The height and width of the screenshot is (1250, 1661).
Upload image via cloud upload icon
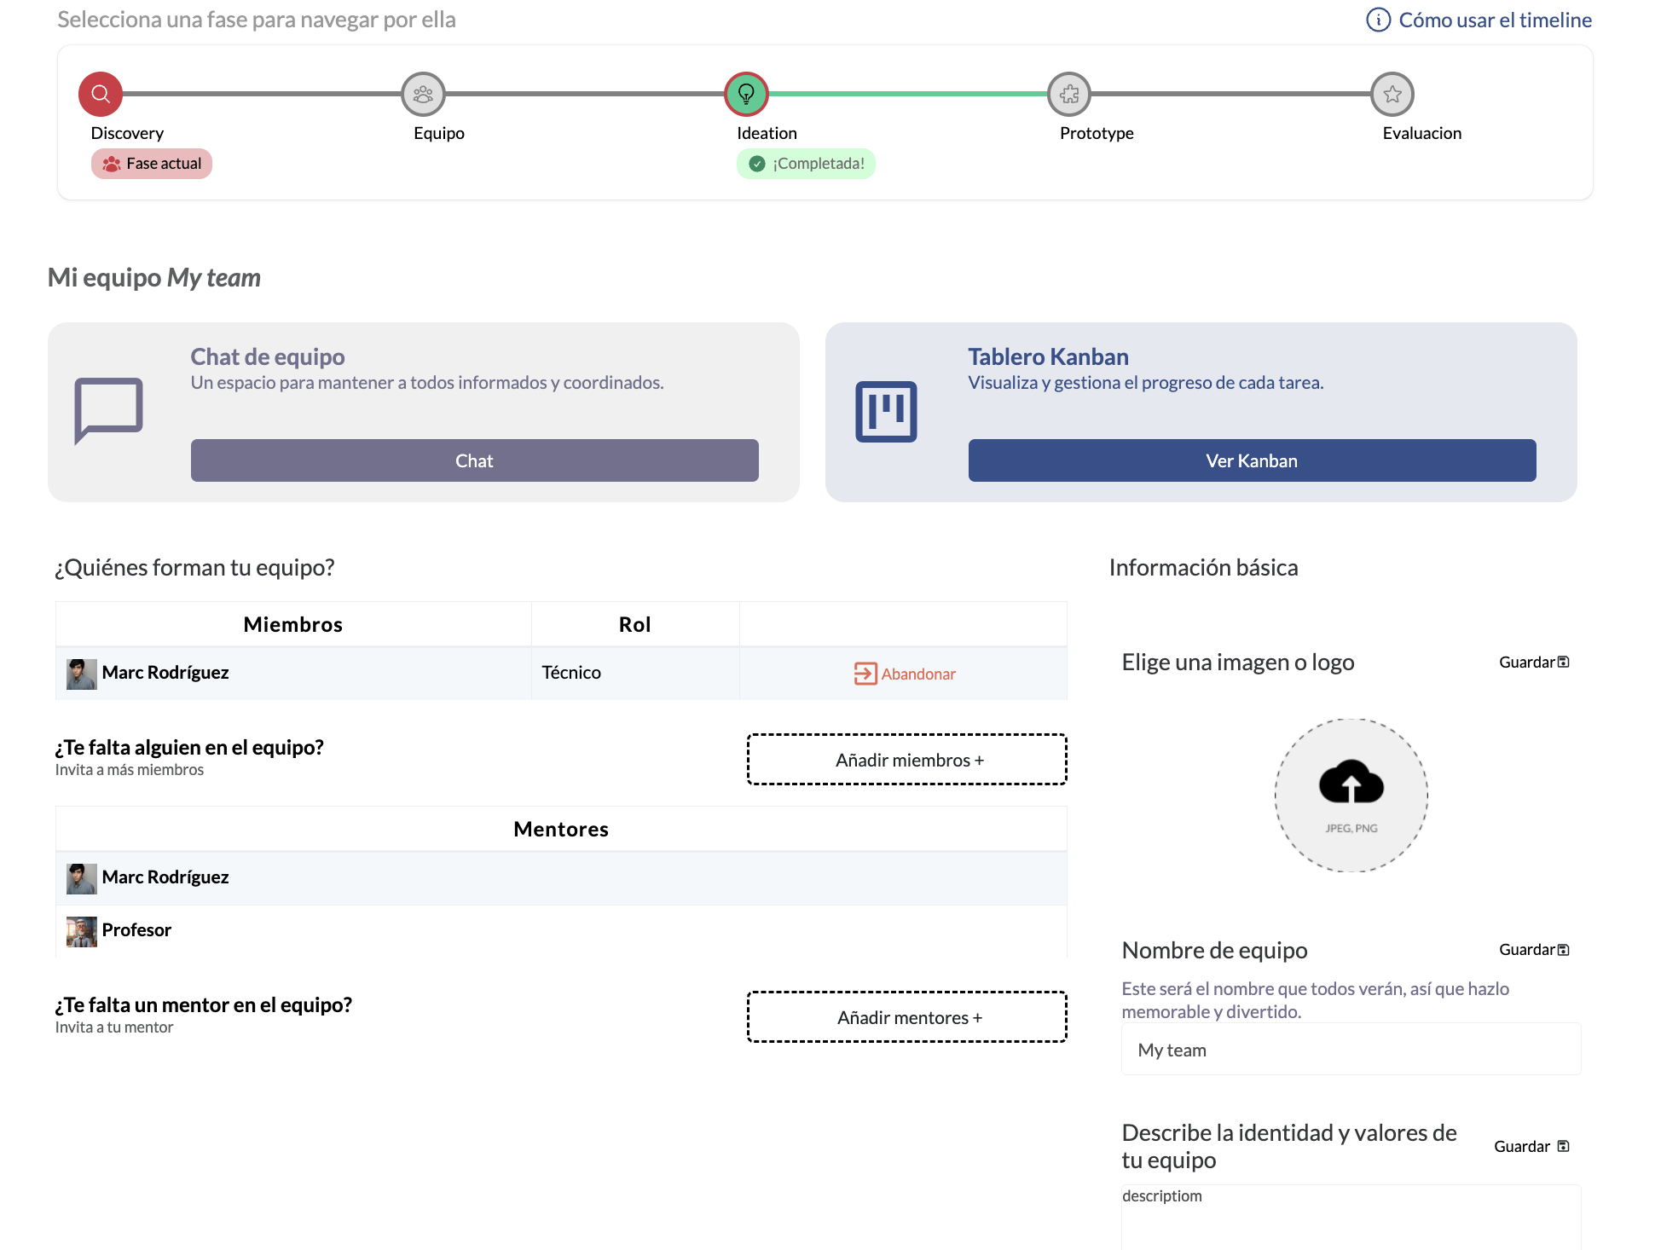coord(1351,783)
